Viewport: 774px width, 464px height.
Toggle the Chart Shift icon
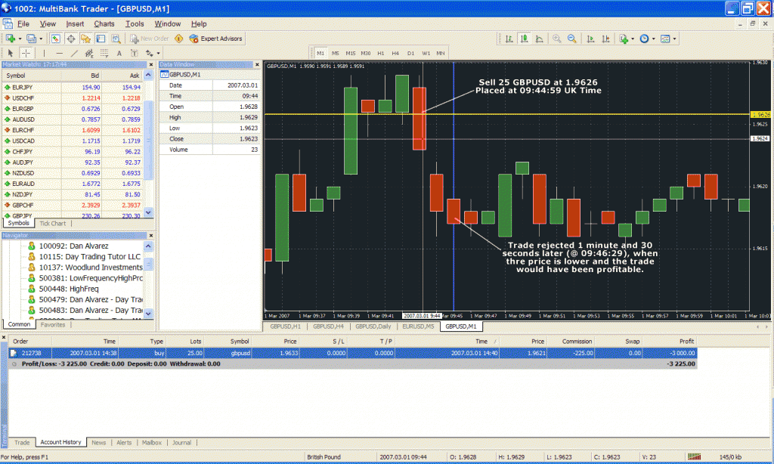click(605, 39)
